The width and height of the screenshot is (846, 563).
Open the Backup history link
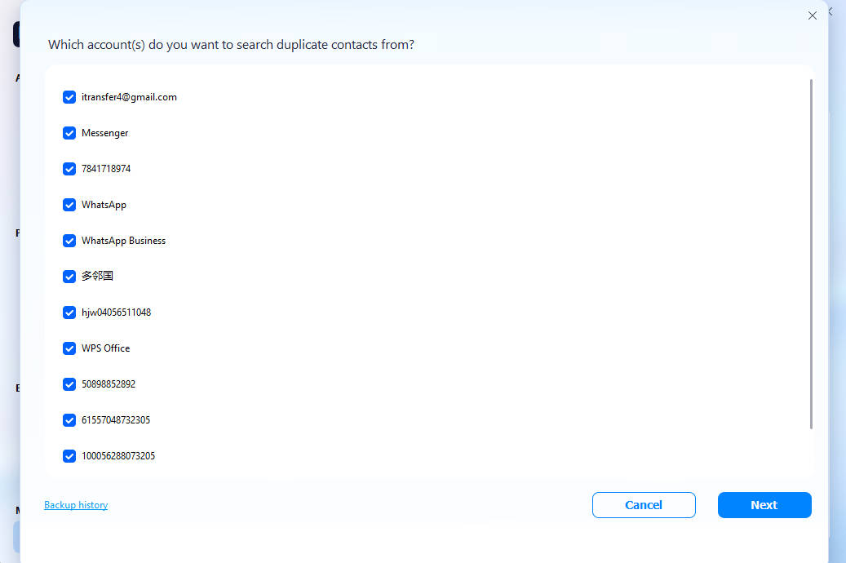pyautogui.click(x=76, y=505)
